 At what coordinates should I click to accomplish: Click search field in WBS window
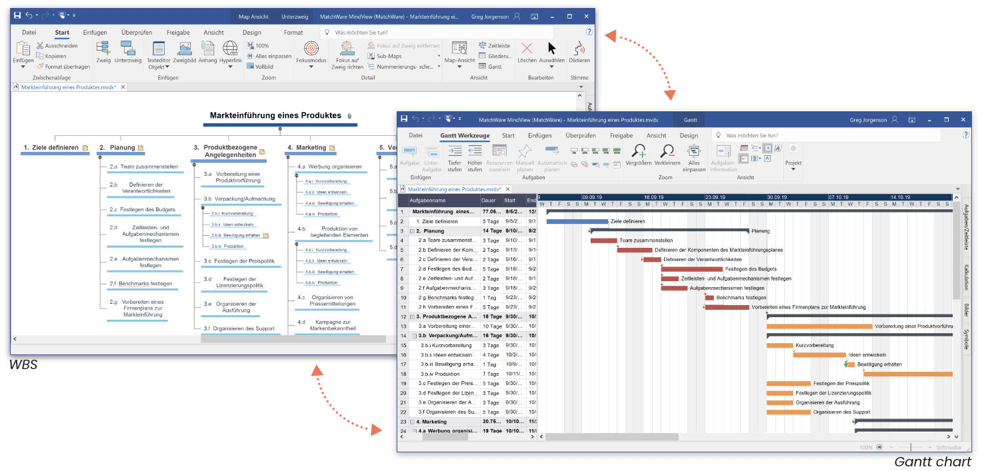437,32
